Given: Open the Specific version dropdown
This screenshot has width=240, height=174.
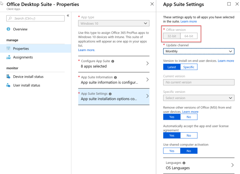Looking at the screenshot, I should click(198, 98).
